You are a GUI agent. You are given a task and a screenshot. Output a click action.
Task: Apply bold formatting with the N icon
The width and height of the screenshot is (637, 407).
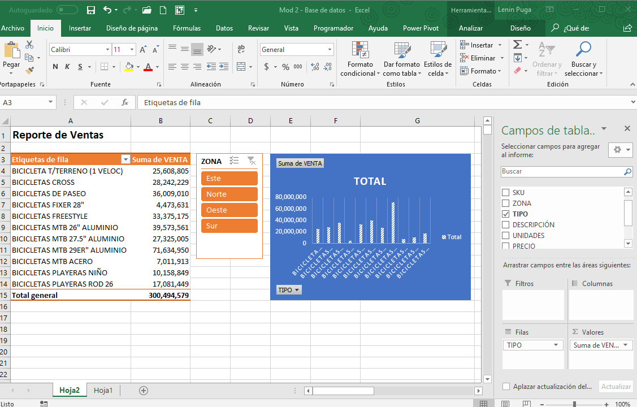coord(55,67)
